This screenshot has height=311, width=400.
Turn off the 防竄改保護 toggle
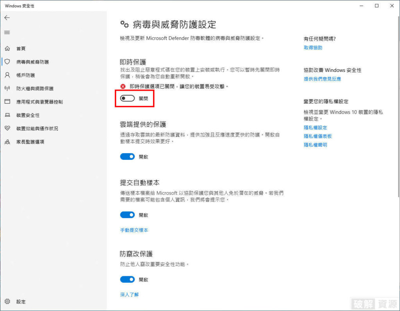pos(127,279)
